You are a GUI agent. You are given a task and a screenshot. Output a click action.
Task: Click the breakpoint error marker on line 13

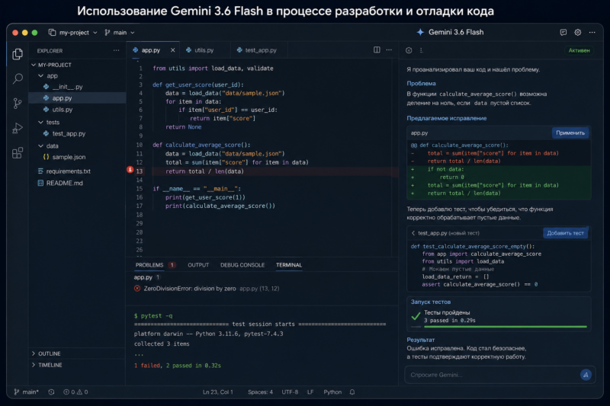130,169
